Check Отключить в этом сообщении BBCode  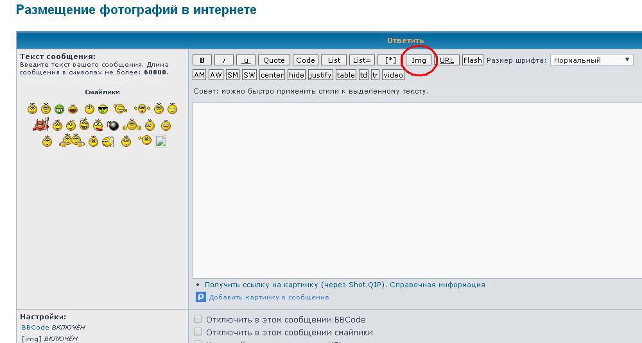coord(198,319)
